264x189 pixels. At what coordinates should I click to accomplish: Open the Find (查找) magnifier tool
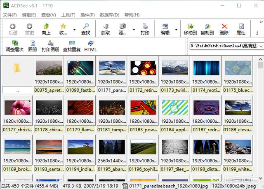(x=86, y=26)
